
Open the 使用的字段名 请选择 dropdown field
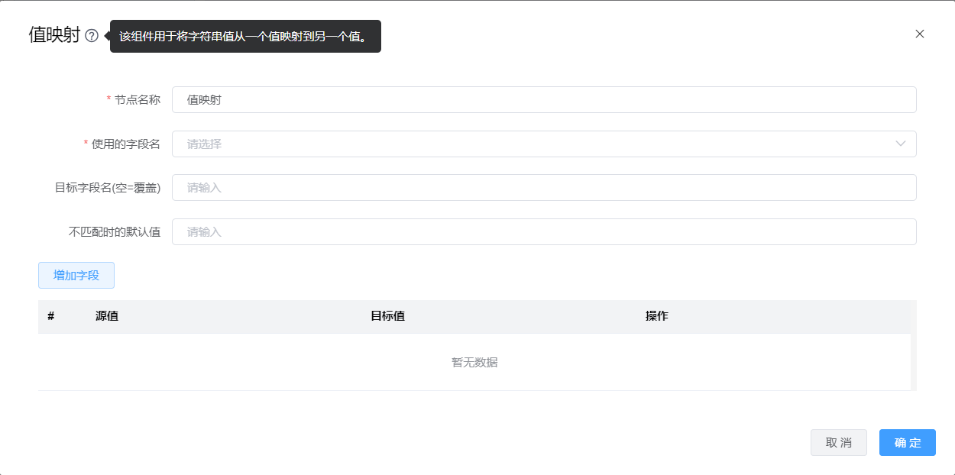(x=535, y=144)
